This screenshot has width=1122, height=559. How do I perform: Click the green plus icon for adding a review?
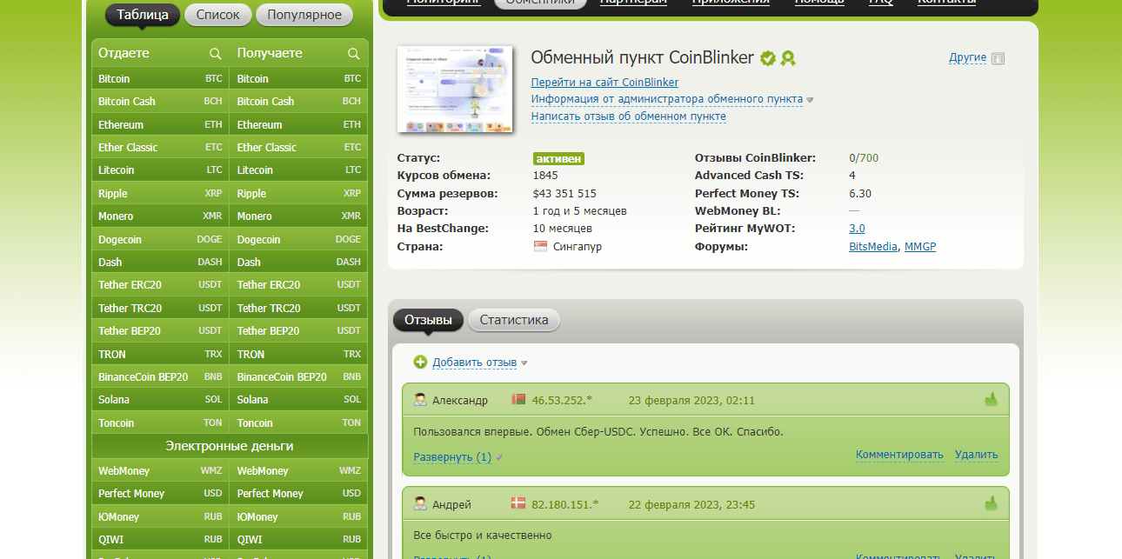click(420, 362)
